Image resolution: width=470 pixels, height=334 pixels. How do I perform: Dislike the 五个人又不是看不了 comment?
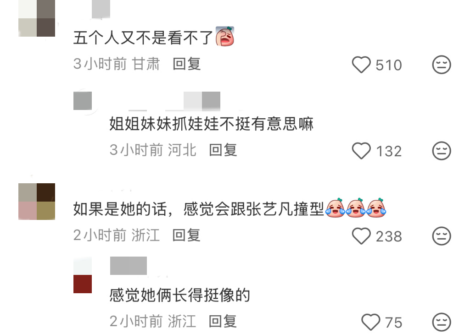[442, 65]
